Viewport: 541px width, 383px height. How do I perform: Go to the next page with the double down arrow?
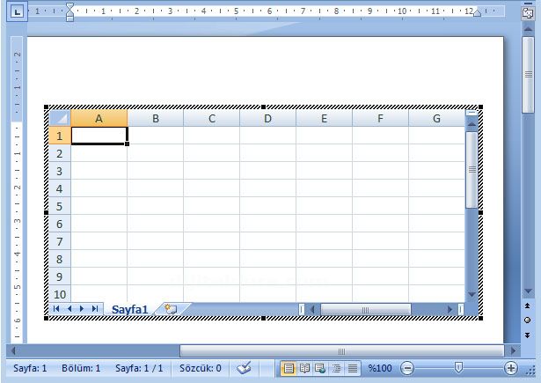527,335
